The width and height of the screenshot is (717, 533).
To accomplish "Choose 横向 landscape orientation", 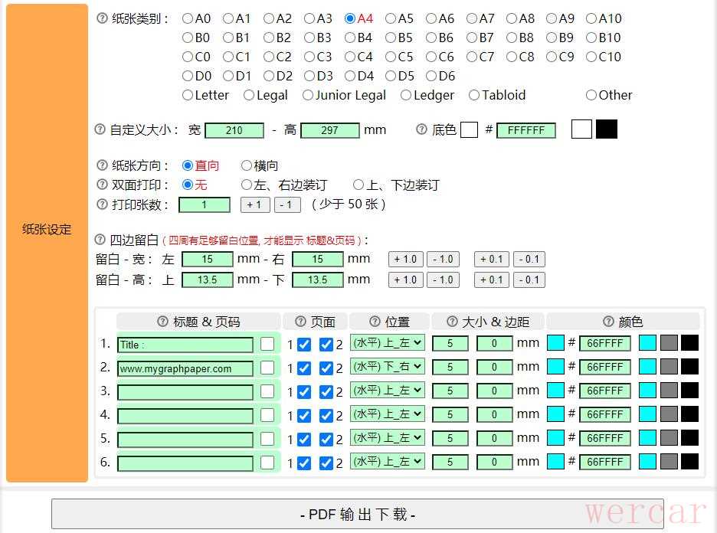I will (x=247, y=165).
